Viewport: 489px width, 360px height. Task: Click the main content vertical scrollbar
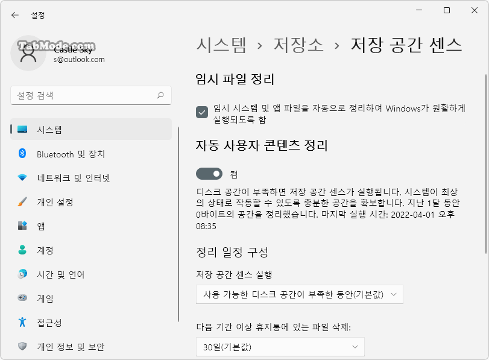click(486, 164)
